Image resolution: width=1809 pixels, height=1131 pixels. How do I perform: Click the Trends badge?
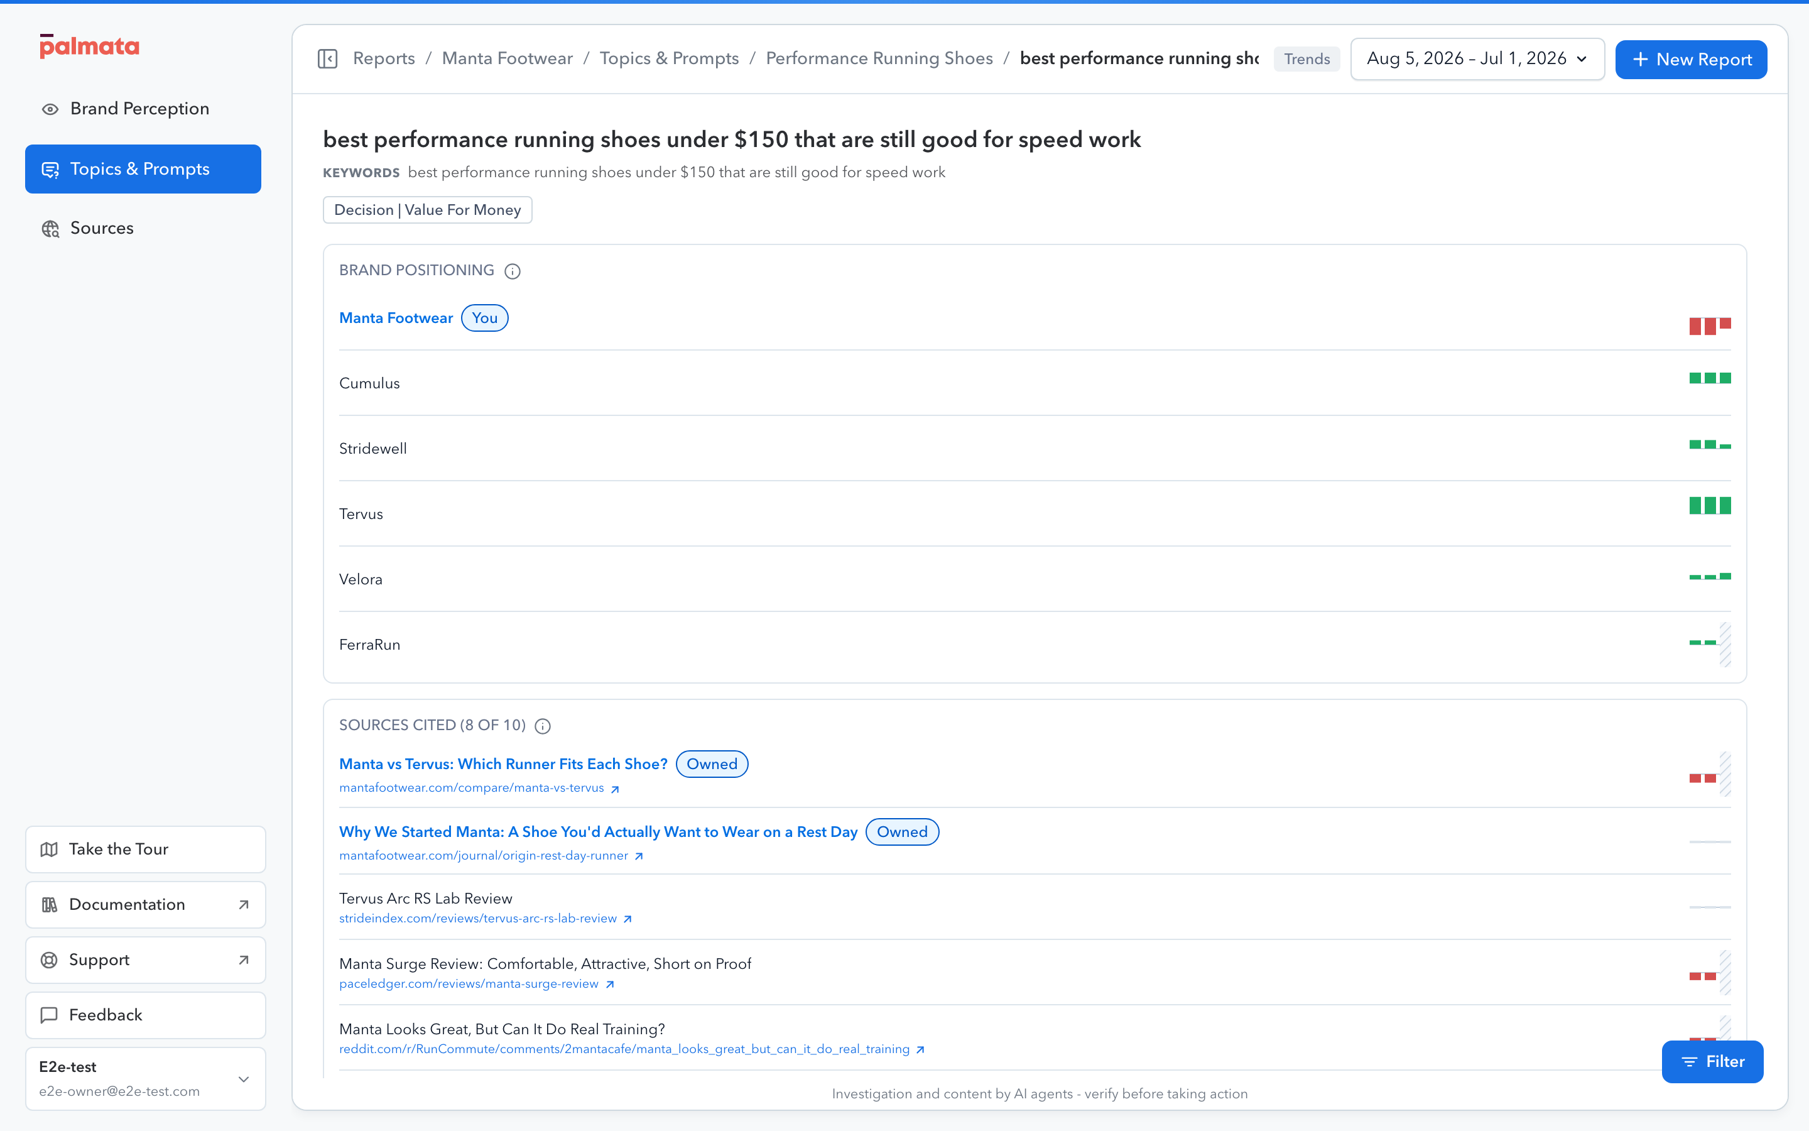1306,59
